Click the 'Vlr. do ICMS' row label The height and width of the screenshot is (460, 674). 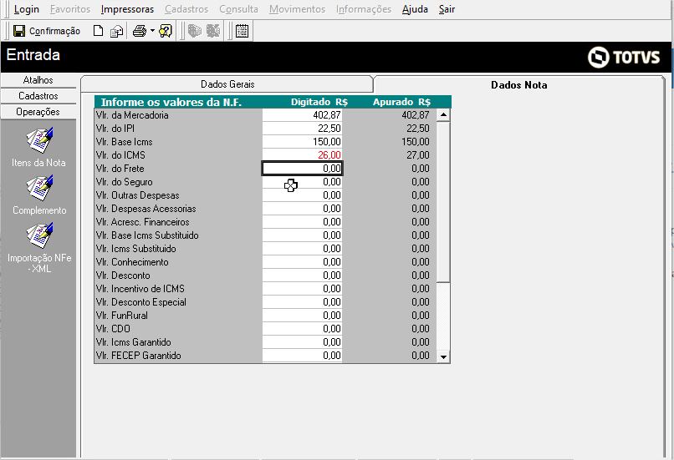120,155
